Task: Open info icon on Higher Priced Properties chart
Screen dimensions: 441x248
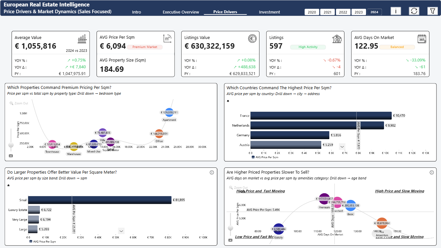Action: coord(432,172)
